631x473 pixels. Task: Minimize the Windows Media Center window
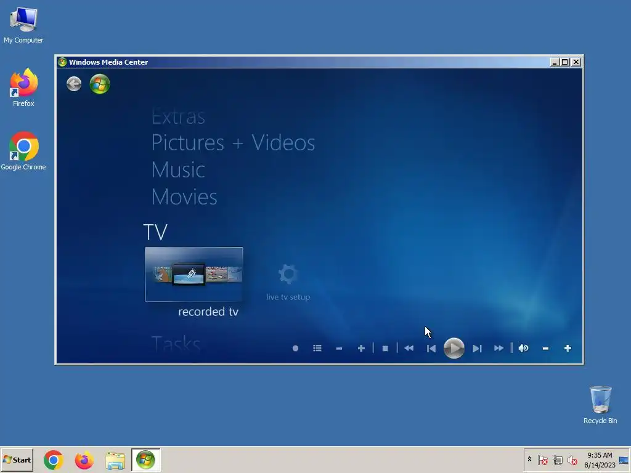(x=554, y=62)
